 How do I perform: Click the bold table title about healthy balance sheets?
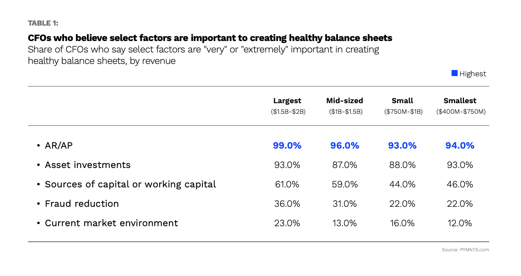[210, 38]
